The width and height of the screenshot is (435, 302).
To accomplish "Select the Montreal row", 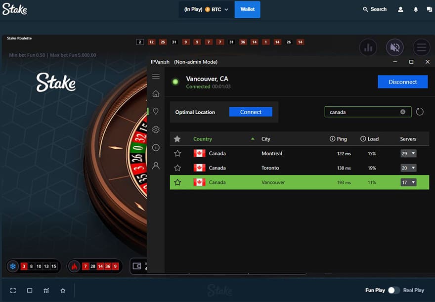I will 300,153.
